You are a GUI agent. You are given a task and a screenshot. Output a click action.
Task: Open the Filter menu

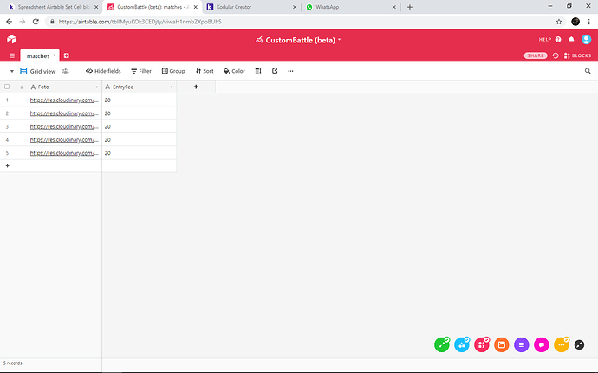141,71
